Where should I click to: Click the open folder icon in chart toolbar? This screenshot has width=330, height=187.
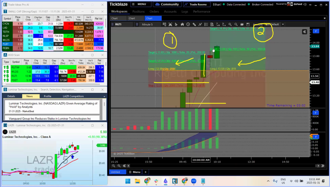click(242, 25)
